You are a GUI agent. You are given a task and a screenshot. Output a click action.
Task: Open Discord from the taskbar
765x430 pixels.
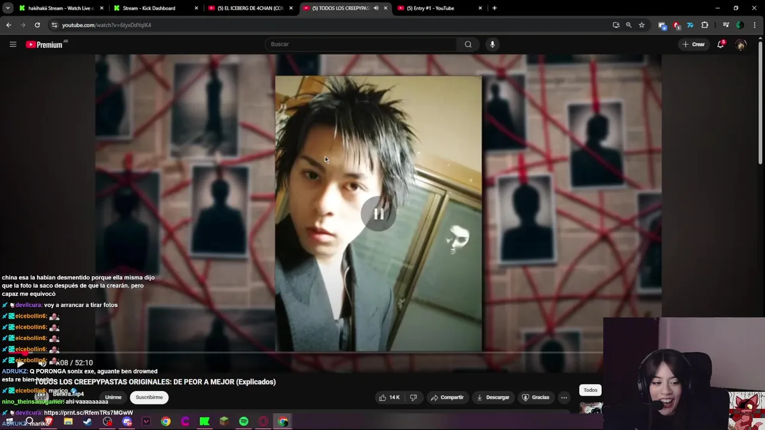tap(127, 422)
